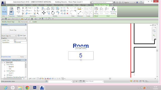Image resolution: width=161 pixels, height=90 pixels.
Task: Close the Project Browser panel
Action: 26,60
